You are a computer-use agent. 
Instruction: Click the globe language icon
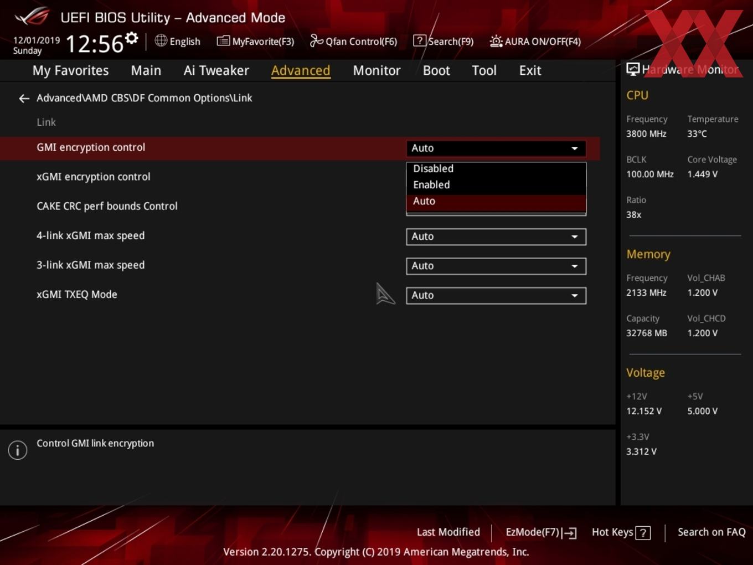161,40
